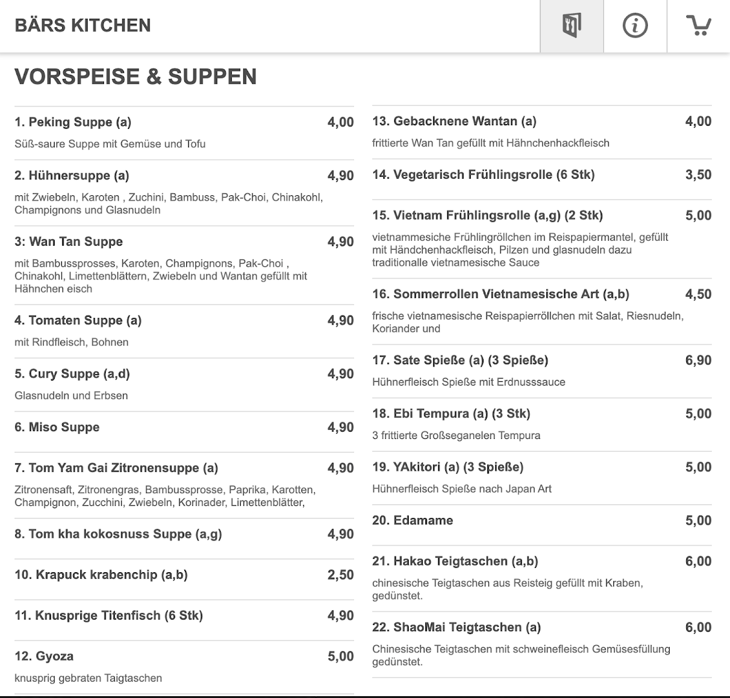Select 13. Gebacknene Wantan
This screenshot has width=730, height=698.
(542, 133)
